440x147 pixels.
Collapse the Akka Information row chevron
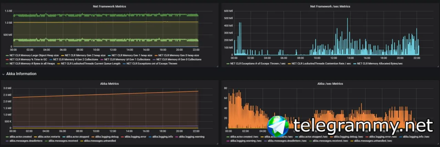pos(3,74)
